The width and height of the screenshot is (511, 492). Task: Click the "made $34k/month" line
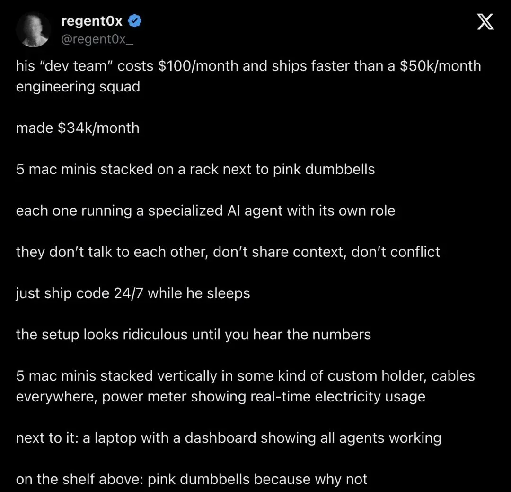[78, 128]
